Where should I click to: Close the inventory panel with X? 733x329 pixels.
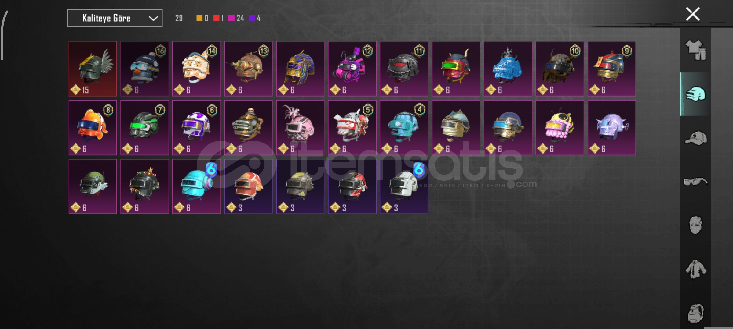click(693, 14)
